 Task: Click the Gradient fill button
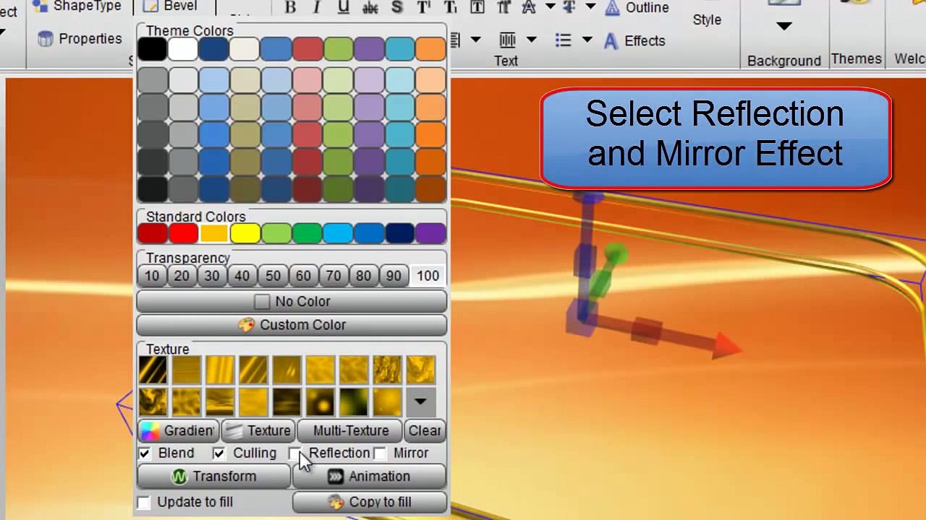click(178, 430)
